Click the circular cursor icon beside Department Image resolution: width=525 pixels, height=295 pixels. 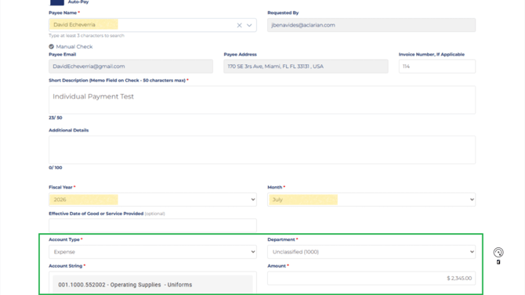[x=498, y=252]
